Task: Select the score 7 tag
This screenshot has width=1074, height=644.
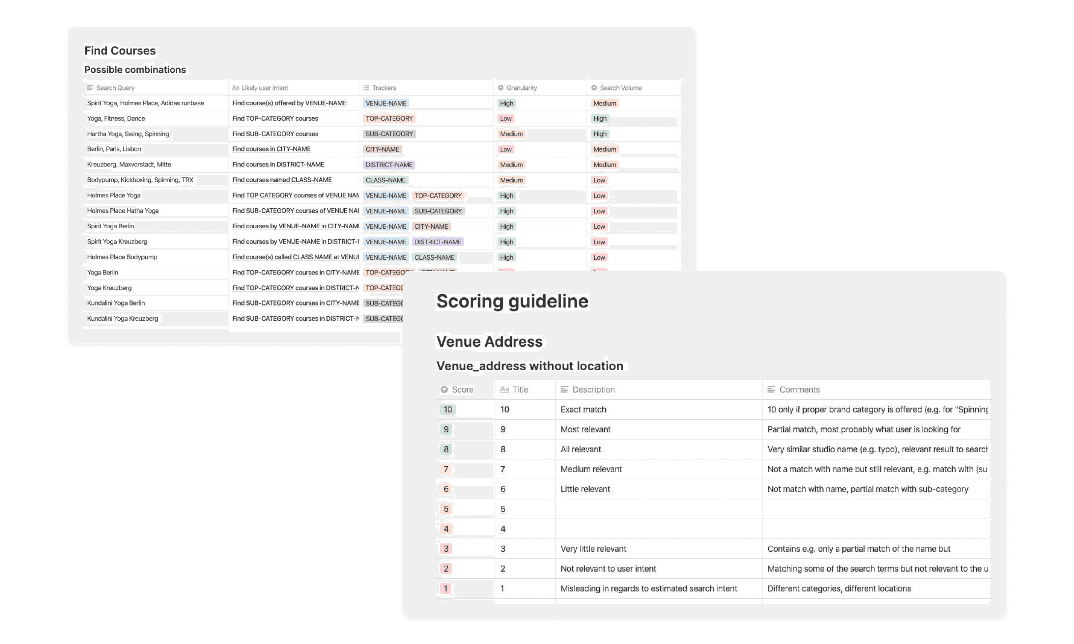Action: (446, 469)
